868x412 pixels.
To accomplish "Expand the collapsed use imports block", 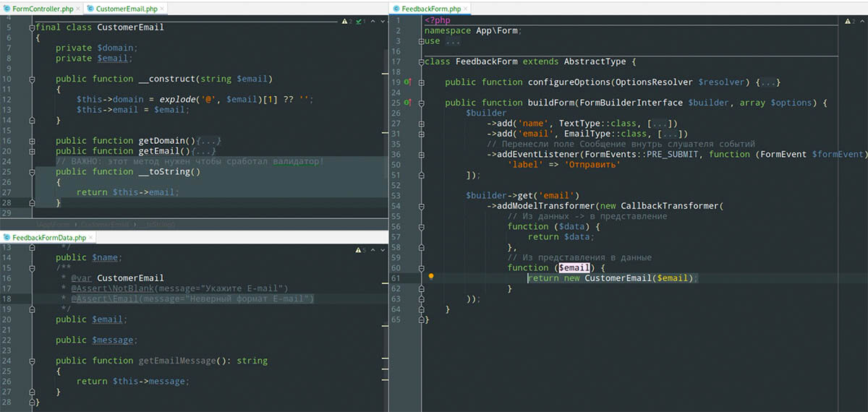I will tap(452, 41).
